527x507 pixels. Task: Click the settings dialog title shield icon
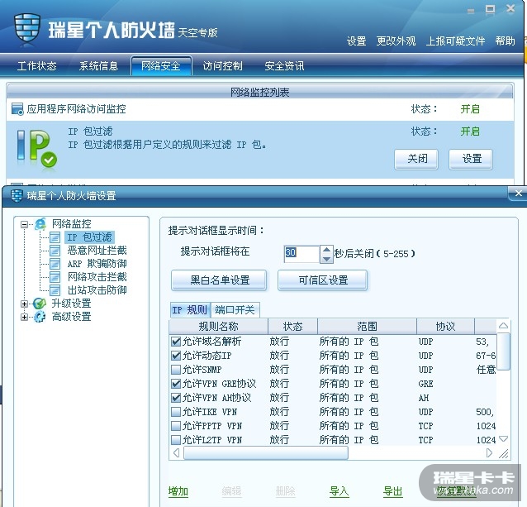tap(17, 195)
